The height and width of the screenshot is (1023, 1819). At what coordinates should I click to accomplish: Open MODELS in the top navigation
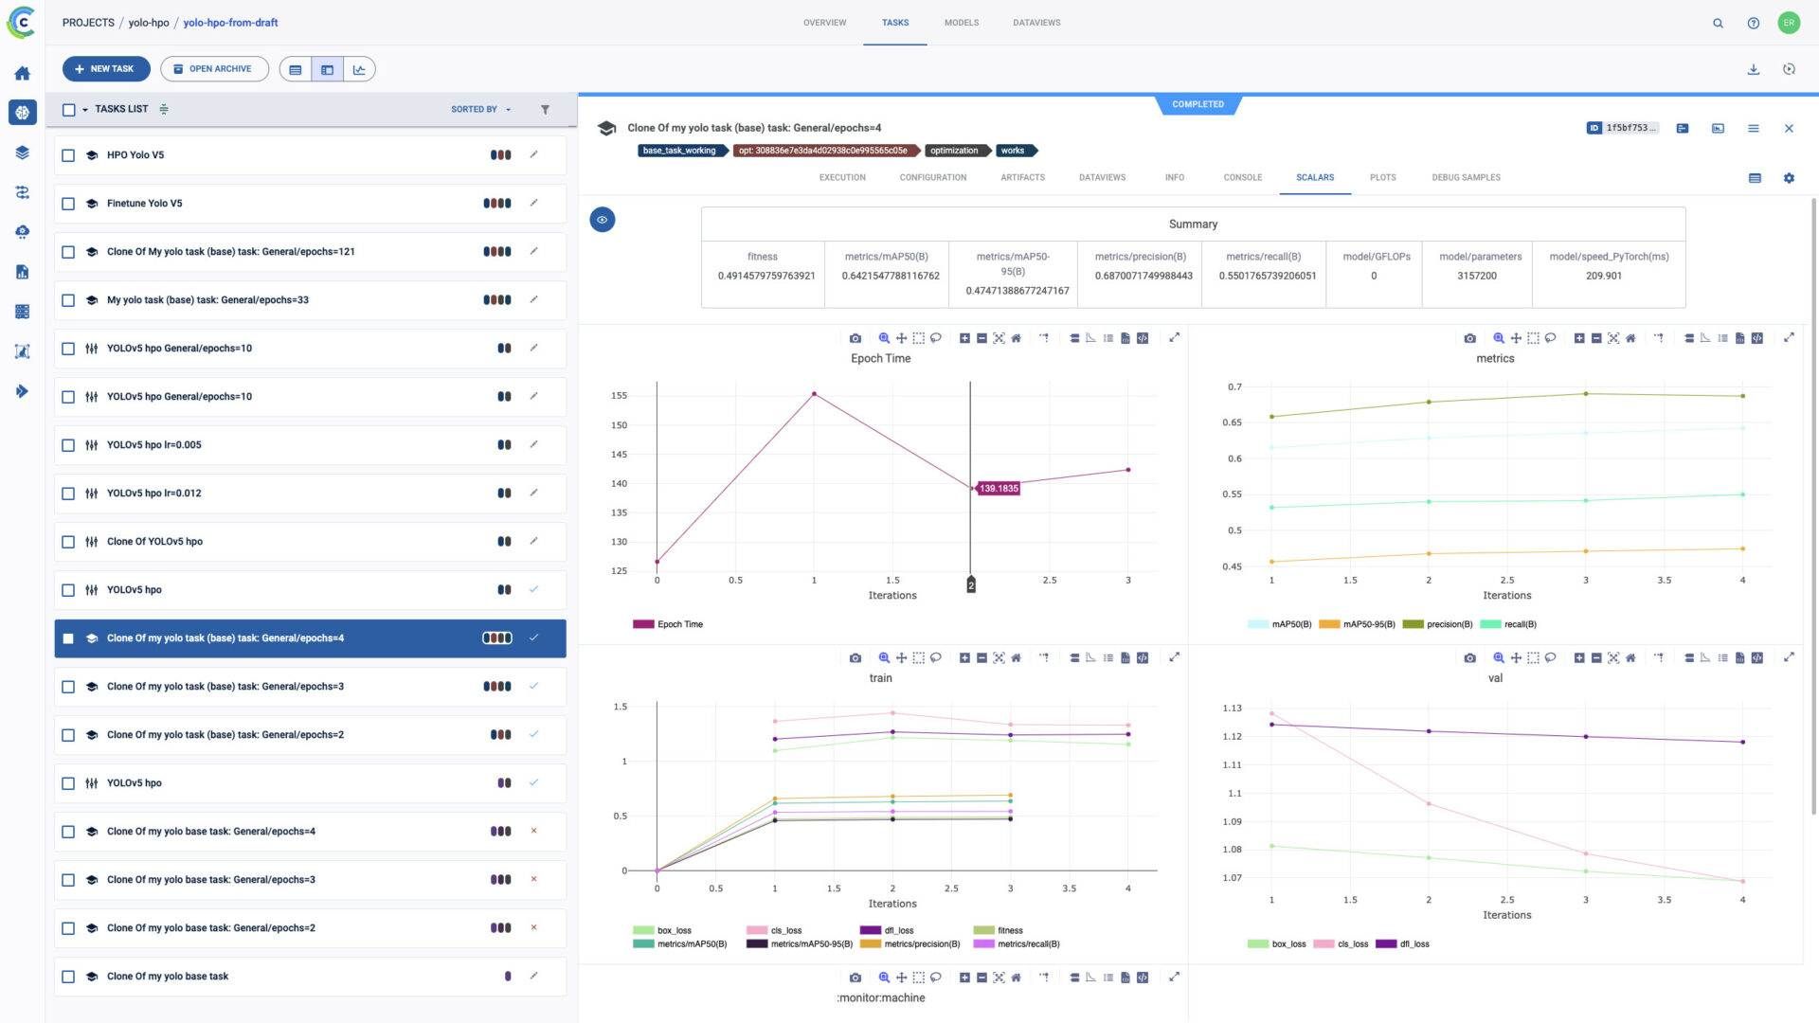(961, 22)
